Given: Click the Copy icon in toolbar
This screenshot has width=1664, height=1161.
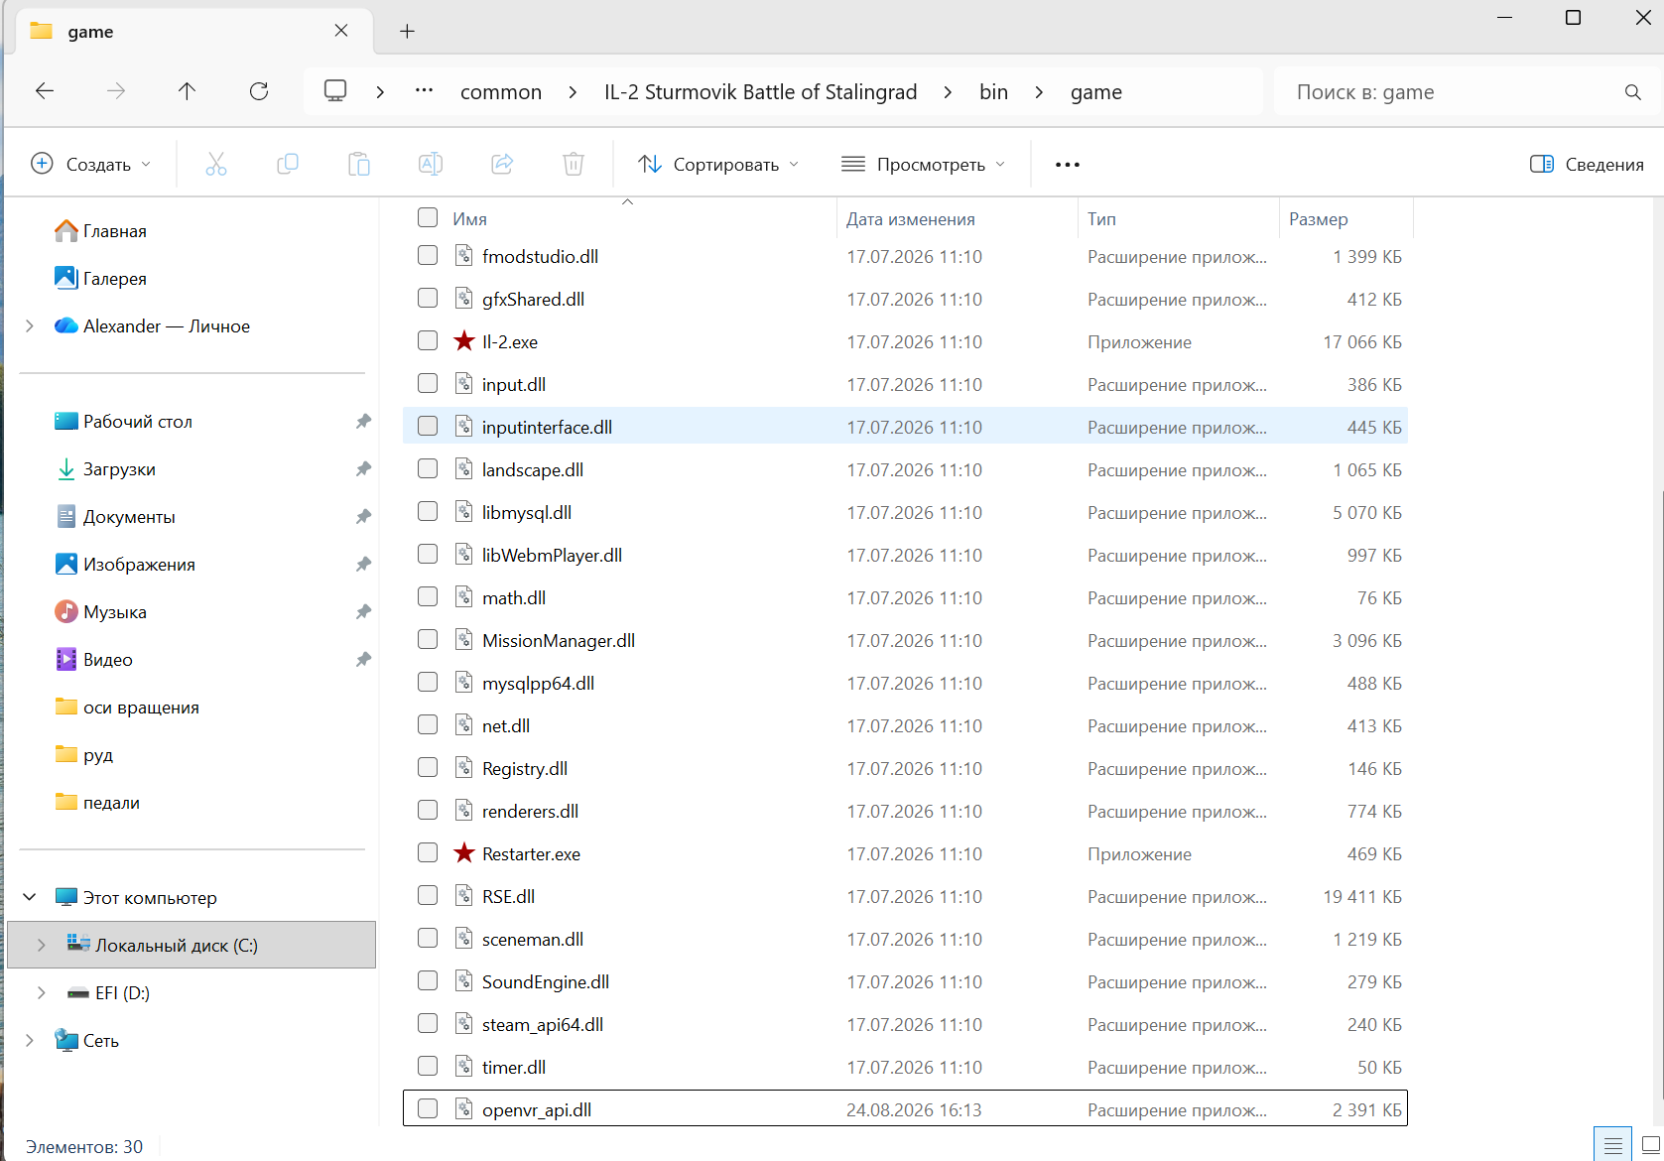Looking at the screenshot, I should coord(288,164).
